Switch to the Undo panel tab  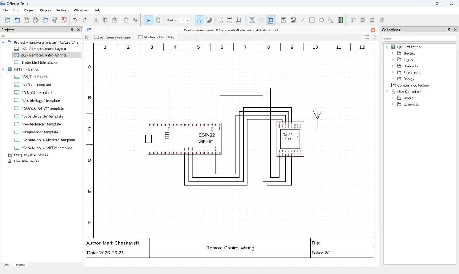pyautogui.click(x=7, y=264)
